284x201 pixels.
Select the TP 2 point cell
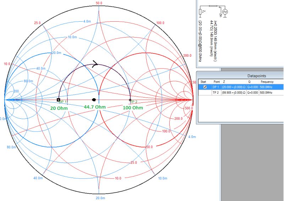click(216, 93)
